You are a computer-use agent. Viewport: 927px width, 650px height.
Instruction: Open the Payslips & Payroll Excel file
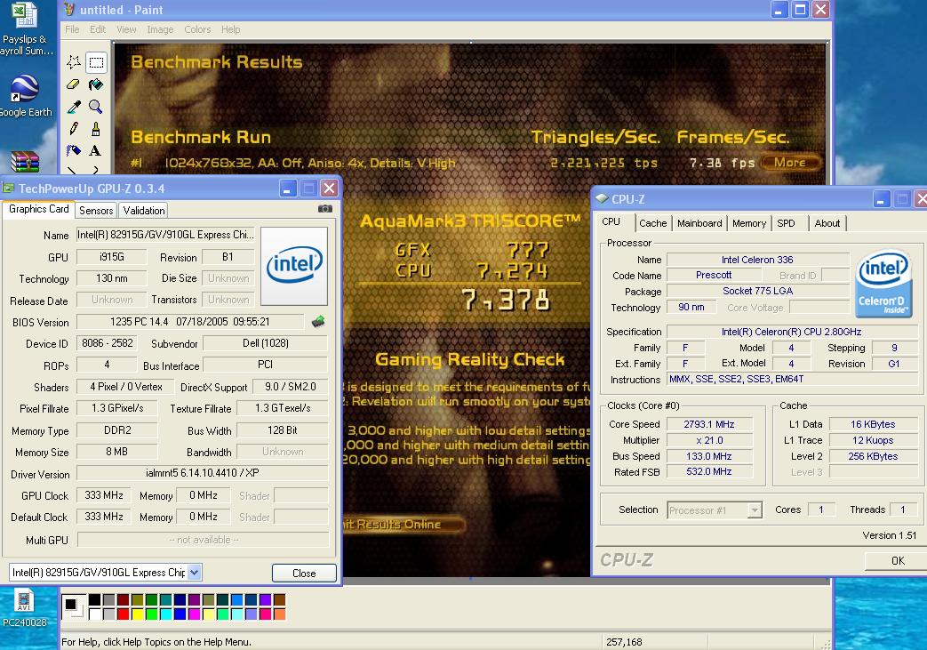pos(26,28)
